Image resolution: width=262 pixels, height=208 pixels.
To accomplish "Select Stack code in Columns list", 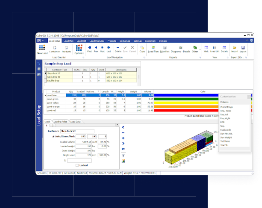I will click(226, 130).
